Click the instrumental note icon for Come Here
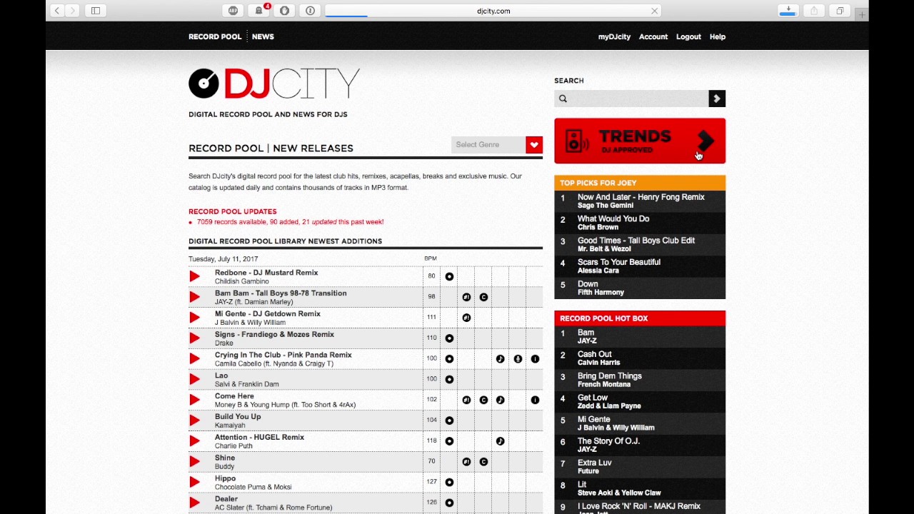Viewport: 914px width, 514px height. tap(500, 400)
